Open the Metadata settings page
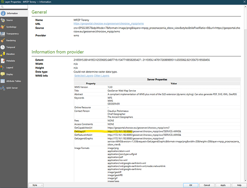Viewport: 247px width, 188px height. (11, 61)
